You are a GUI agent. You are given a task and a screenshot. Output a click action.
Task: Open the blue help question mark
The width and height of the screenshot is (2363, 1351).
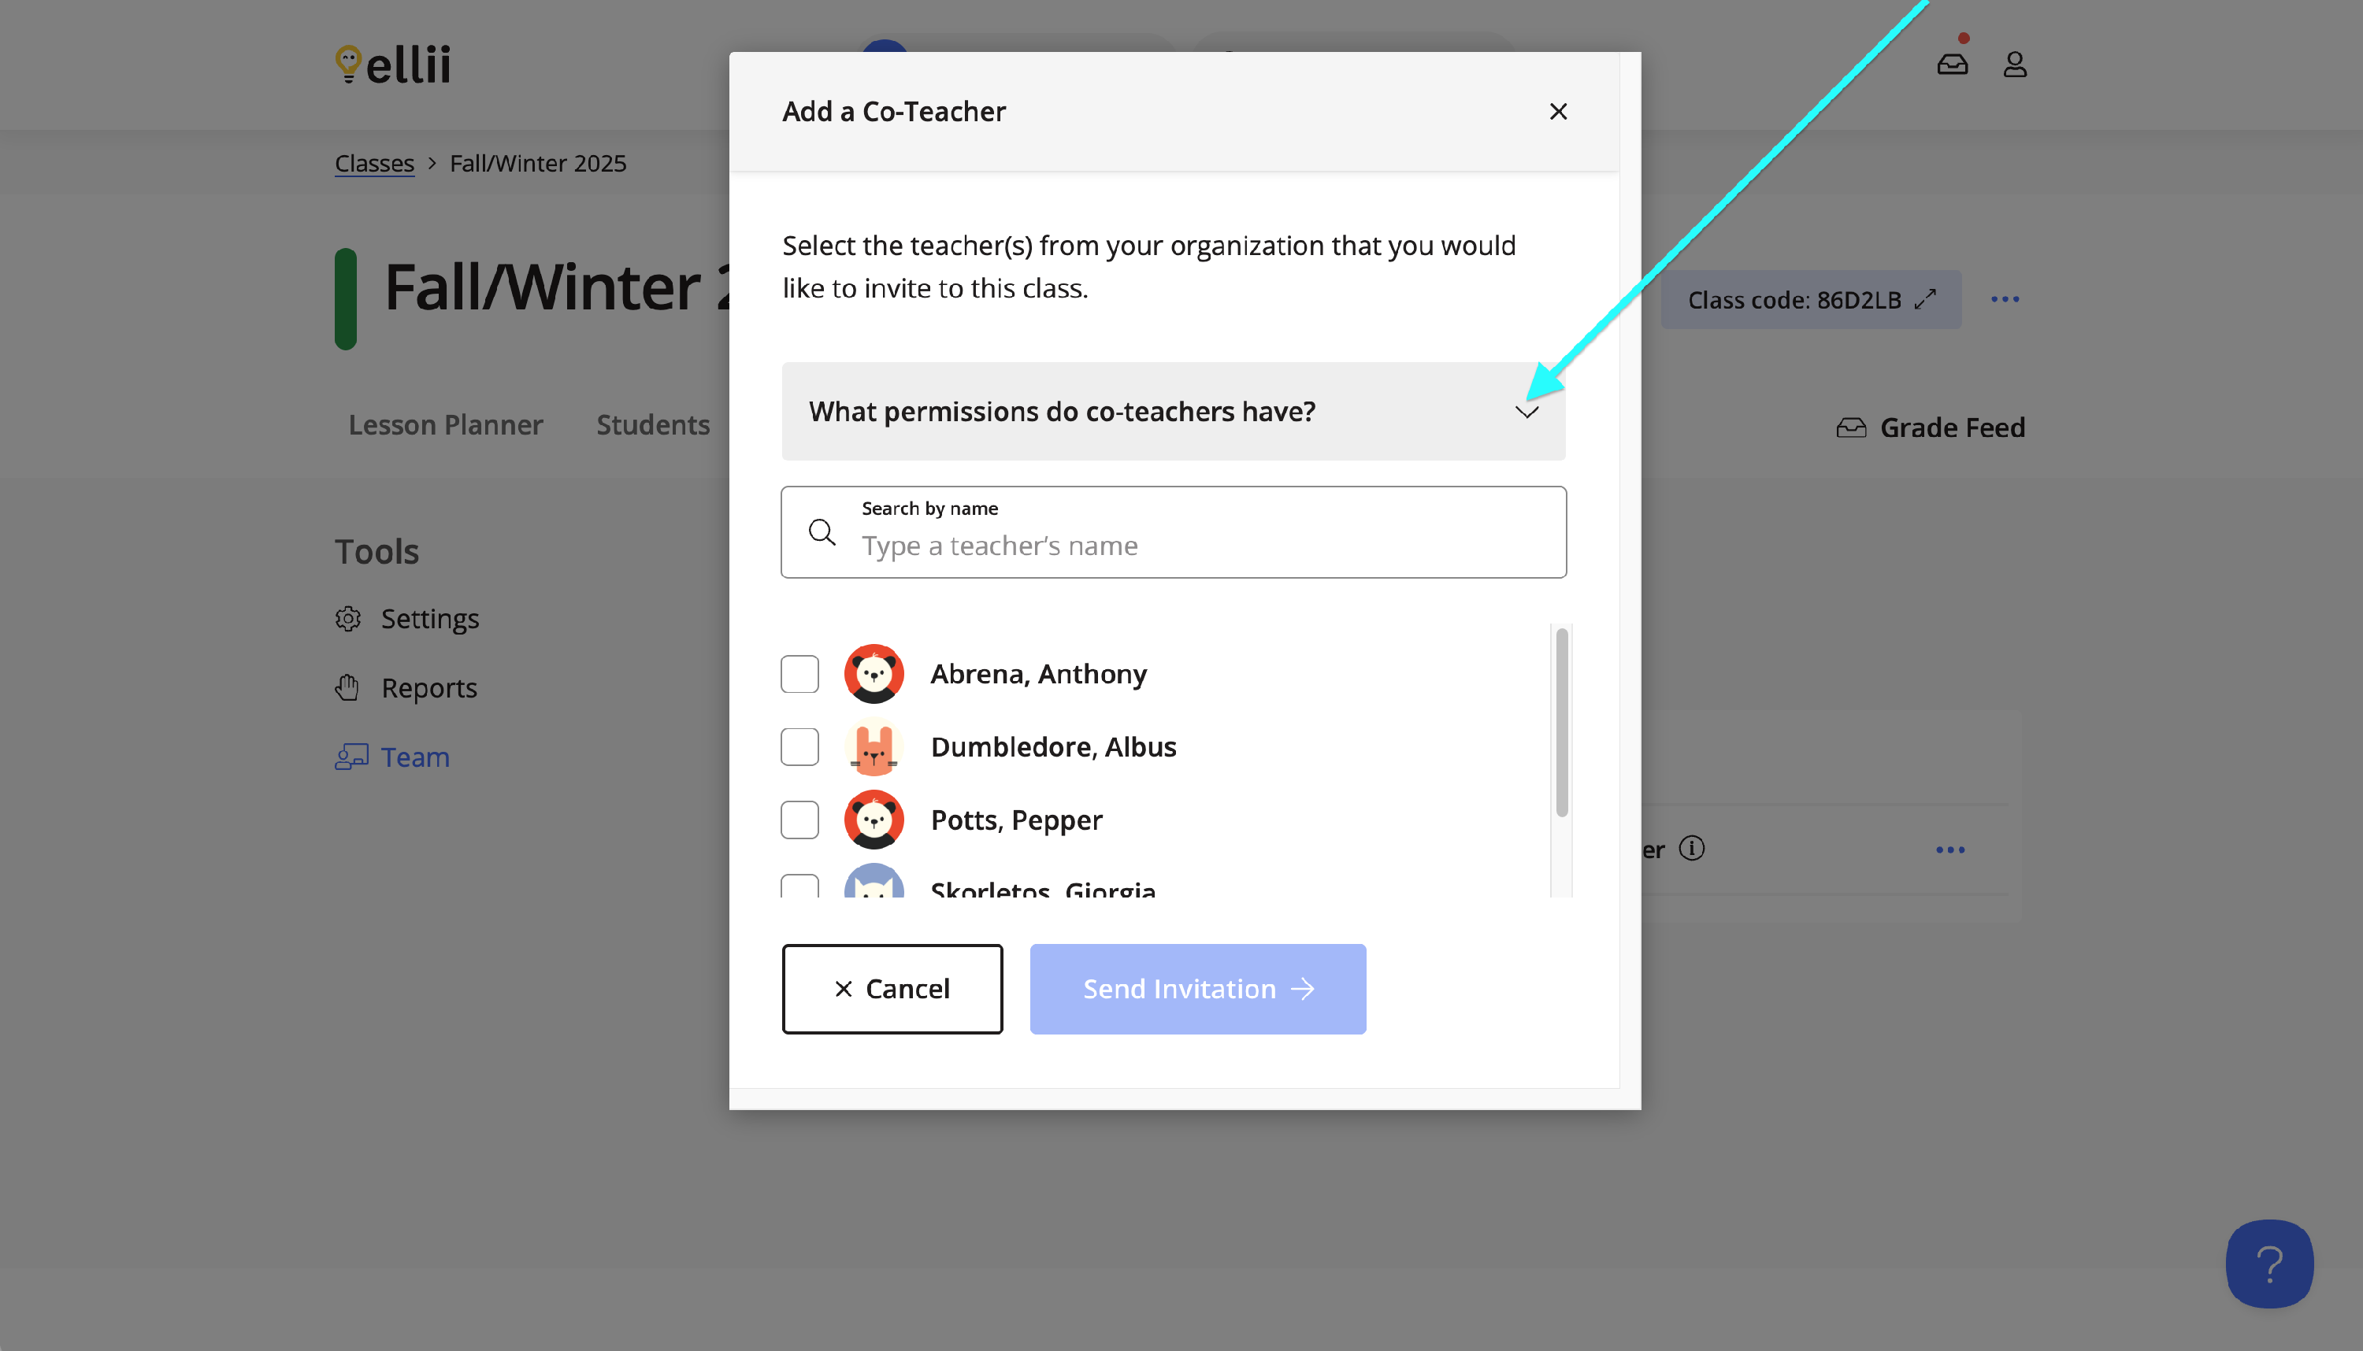[2268, 1264]
